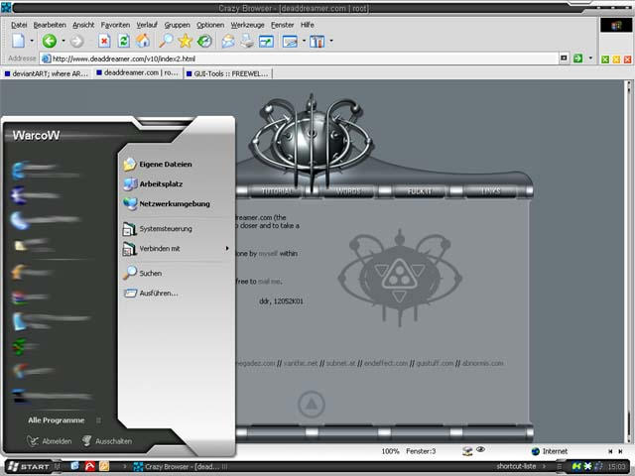Click the page vertical scrollbar
Screen dimensions: 635x476
pyautogui.click(x=629, y=261)
